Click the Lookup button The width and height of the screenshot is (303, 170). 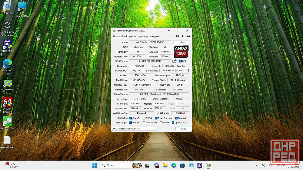tap(181, 42)
